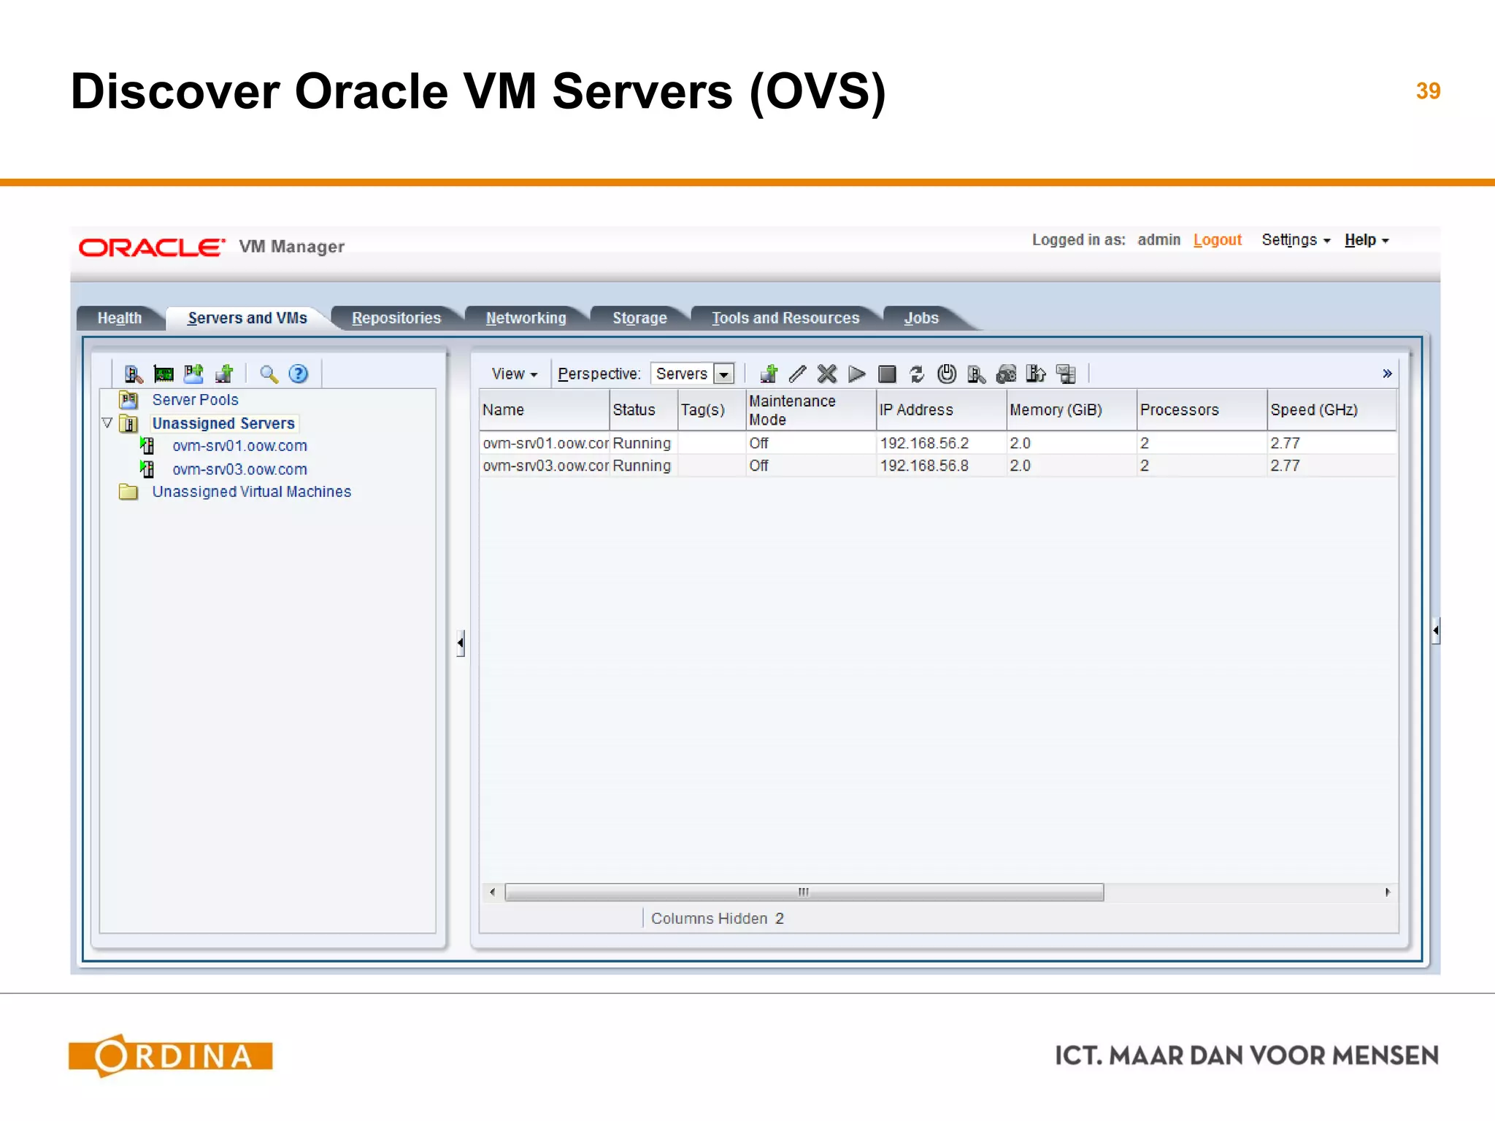Click the Tag(s) column header
1495x1121 pixels.
tap(712, 410)
